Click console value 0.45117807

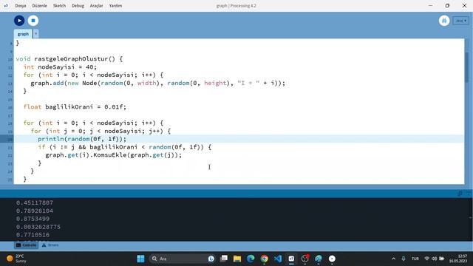35,202
